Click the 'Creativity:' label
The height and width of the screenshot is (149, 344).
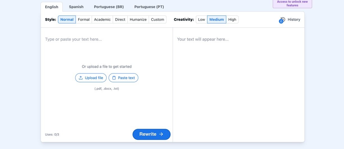(x=184, y=19)
